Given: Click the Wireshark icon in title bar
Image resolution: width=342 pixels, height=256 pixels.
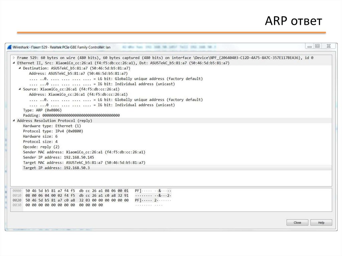Looking at the screenshot, I should click(10, 47).
